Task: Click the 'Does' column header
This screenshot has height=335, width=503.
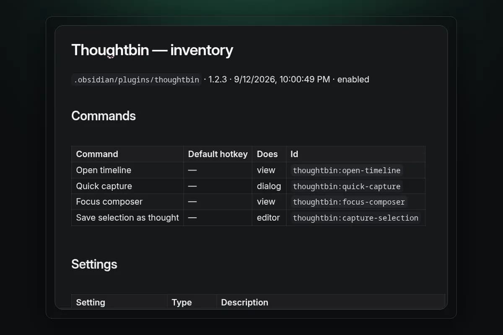Action: point(269,154)
